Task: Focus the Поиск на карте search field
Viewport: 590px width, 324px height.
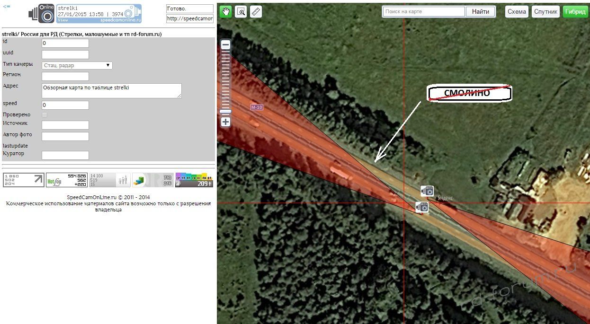Action: (x=424, y=12)
